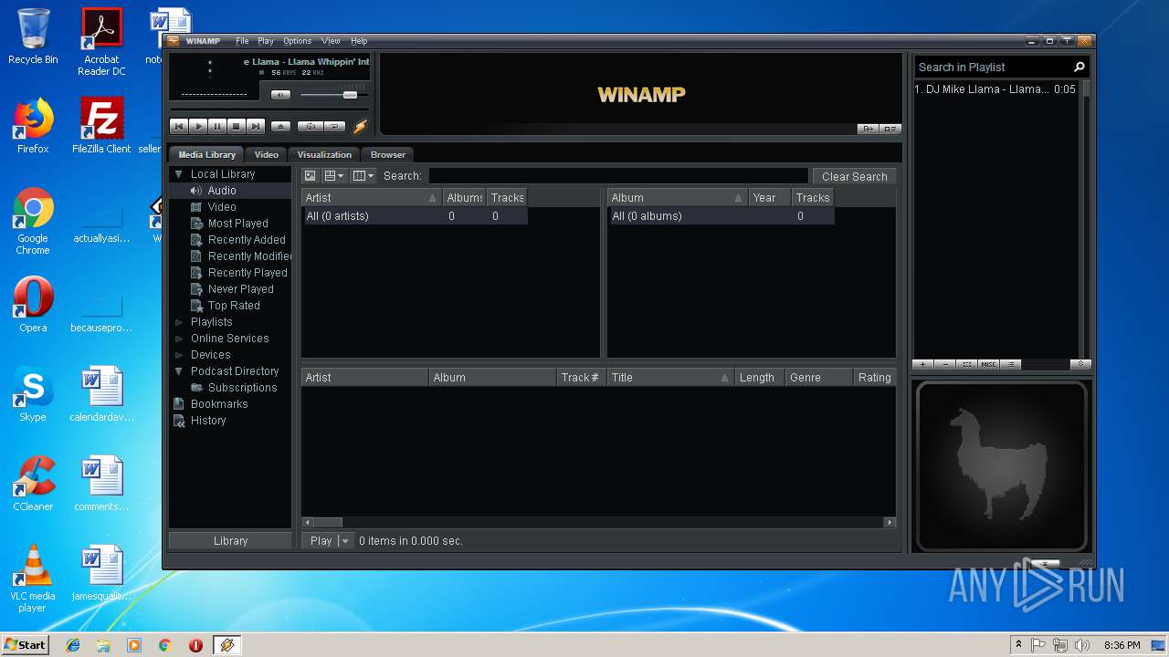
Task: Click the volume slider handle
Action: coord(350,95)
